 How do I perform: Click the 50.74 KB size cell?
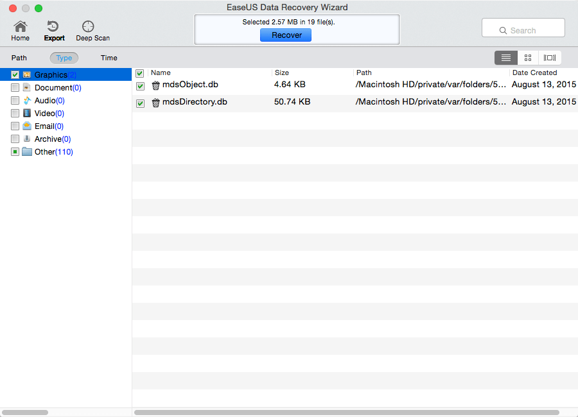[x=292, y=101]
